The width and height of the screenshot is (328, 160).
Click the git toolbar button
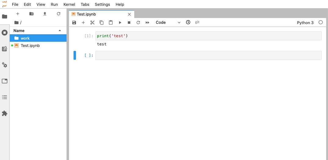(x=197, y=22)
